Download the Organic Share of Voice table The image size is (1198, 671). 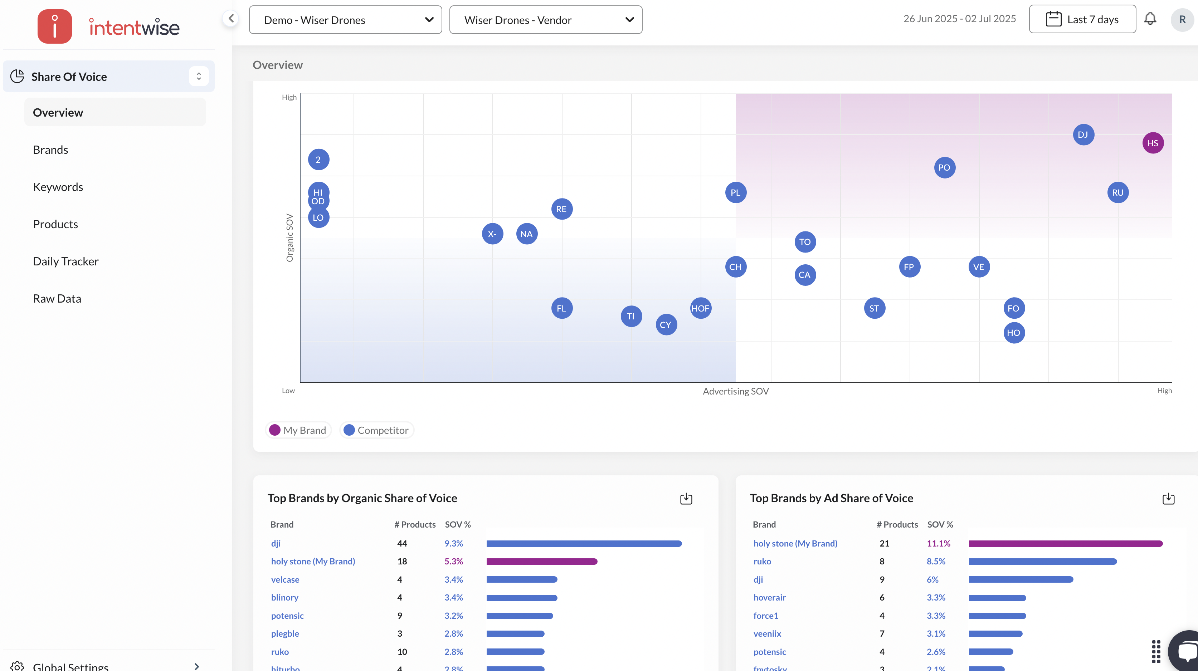click(686, 499)
